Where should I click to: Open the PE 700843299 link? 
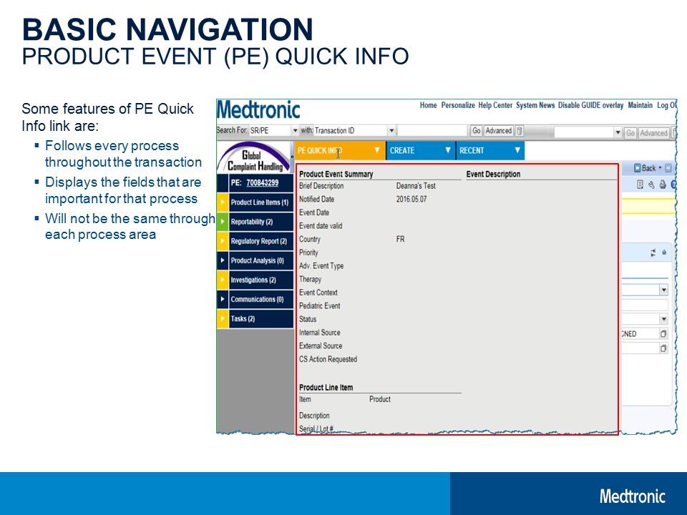click(262, 182)
